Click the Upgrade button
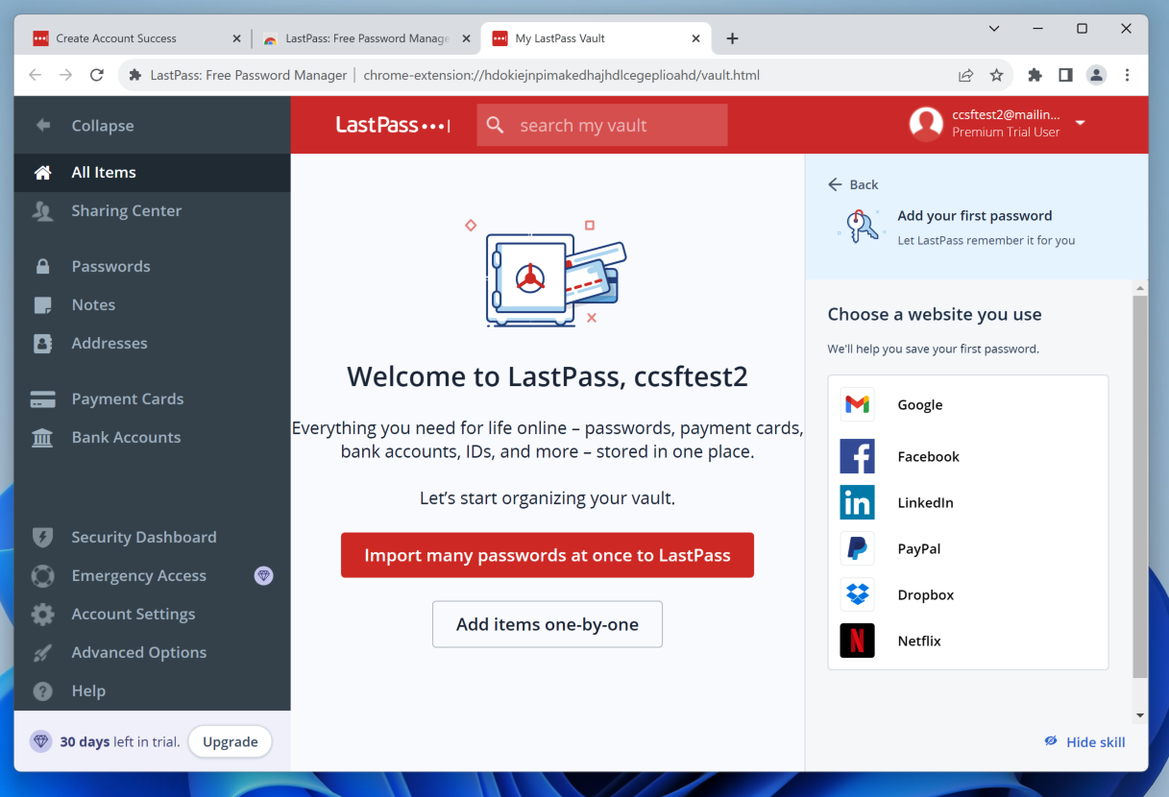The height and width of the screenshot is (797, 1169). (231, 741)
